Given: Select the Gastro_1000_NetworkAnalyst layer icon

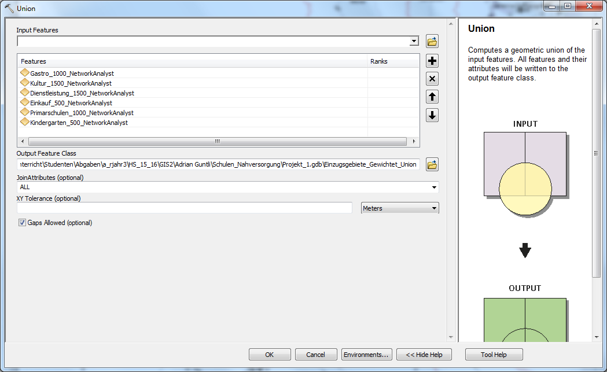Looking at the screenshot, I should coord(25,73).
